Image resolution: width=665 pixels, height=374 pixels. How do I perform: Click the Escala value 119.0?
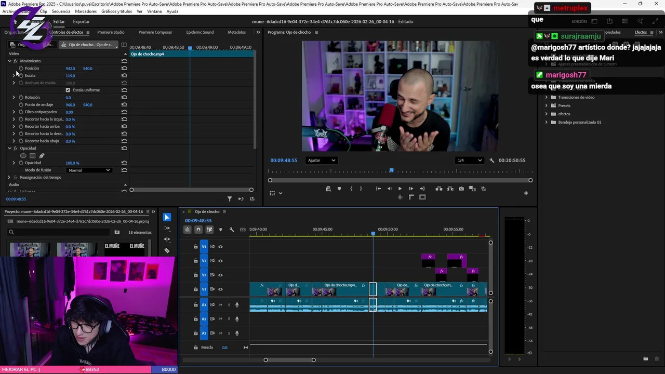[70, 75]
